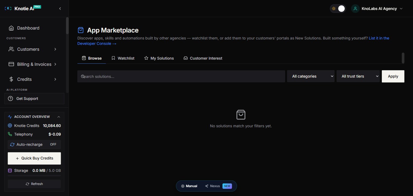This screenshot has height=196, width=413.
Task: Click the 'No solutions match your filters yet.' text
Action: pyautogui.click(x=241, y=126)
